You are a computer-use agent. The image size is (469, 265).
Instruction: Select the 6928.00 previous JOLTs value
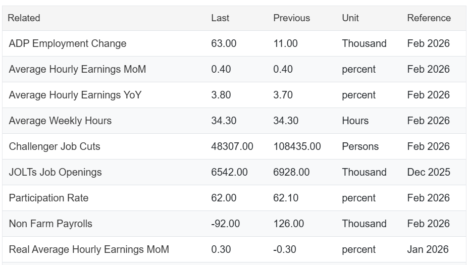(291, 172)
